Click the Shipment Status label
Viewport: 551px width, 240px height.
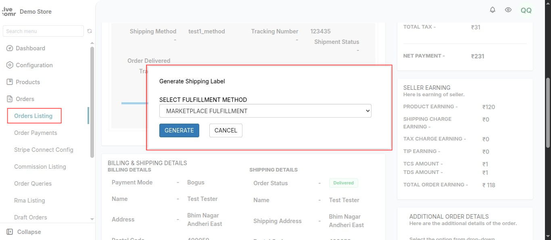click(x=336, y=42)
